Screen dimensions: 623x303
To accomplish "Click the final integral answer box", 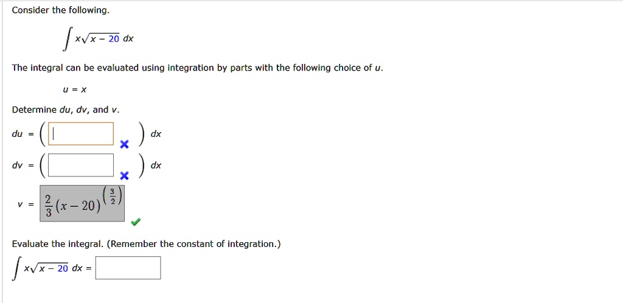I will tap(128, 268).
